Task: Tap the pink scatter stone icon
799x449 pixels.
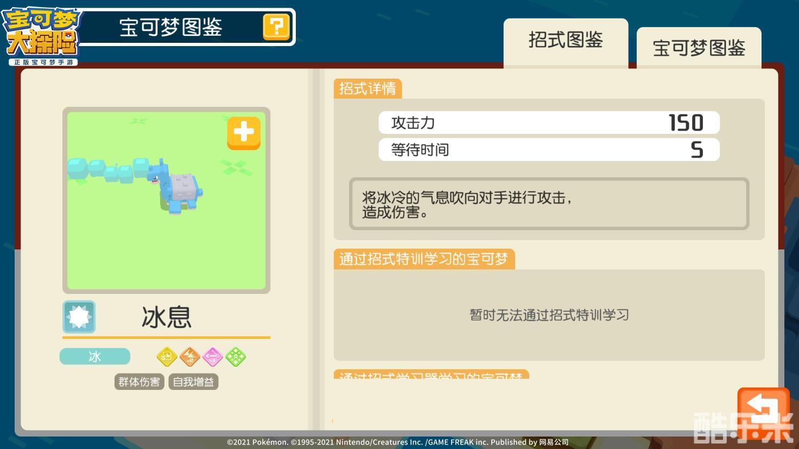Action: [x=213, y=357]
